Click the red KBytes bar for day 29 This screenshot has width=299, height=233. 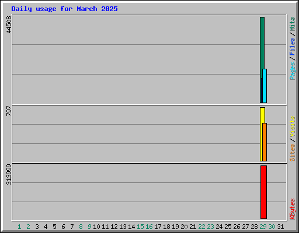(x=263, y=192)
